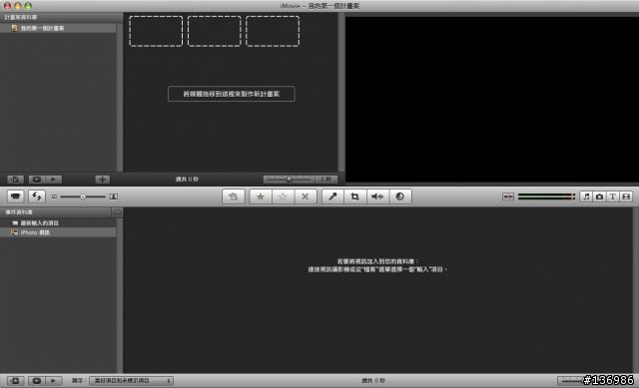This screenshot has height=388, width=639.
Task: Open the video adjustments inspector
Action: (399, 196)
